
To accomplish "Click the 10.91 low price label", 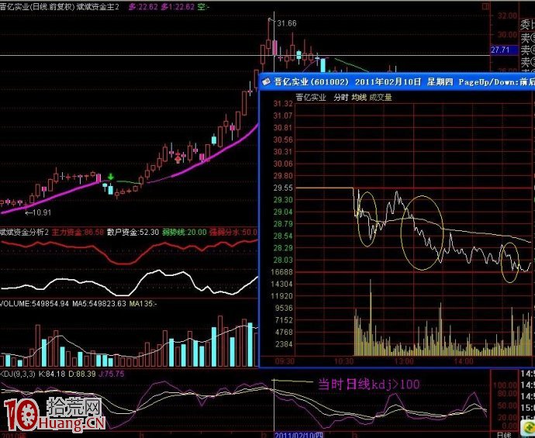I will (38, 212).
